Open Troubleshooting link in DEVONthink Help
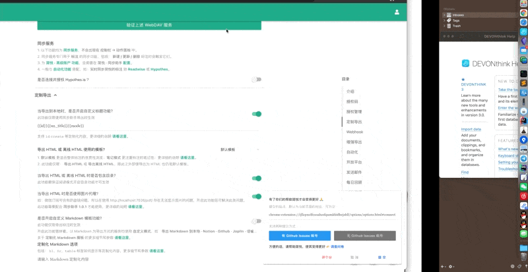Viewport: 528px width, 272px height. 508,169
